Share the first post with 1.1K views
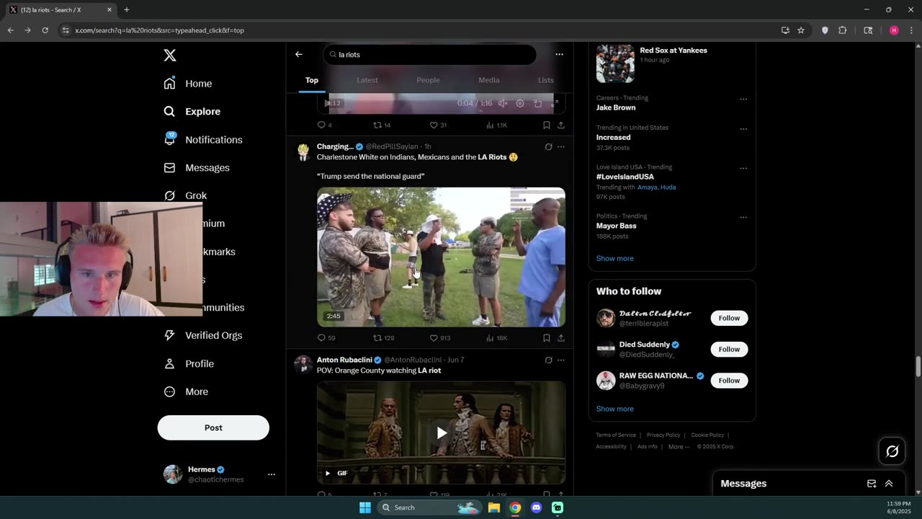The width and height of the screenshot is (922, 519). coord(561,125)
